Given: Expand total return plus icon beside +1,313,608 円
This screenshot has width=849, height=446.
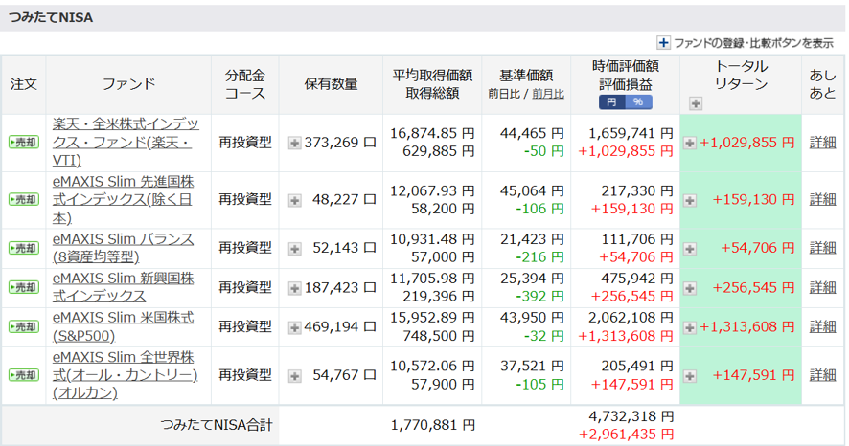Looking at the screenshot, I should tap(690, 327).
